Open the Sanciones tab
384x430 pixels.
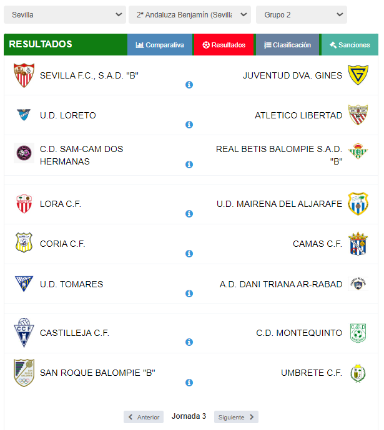click(350, 45)
